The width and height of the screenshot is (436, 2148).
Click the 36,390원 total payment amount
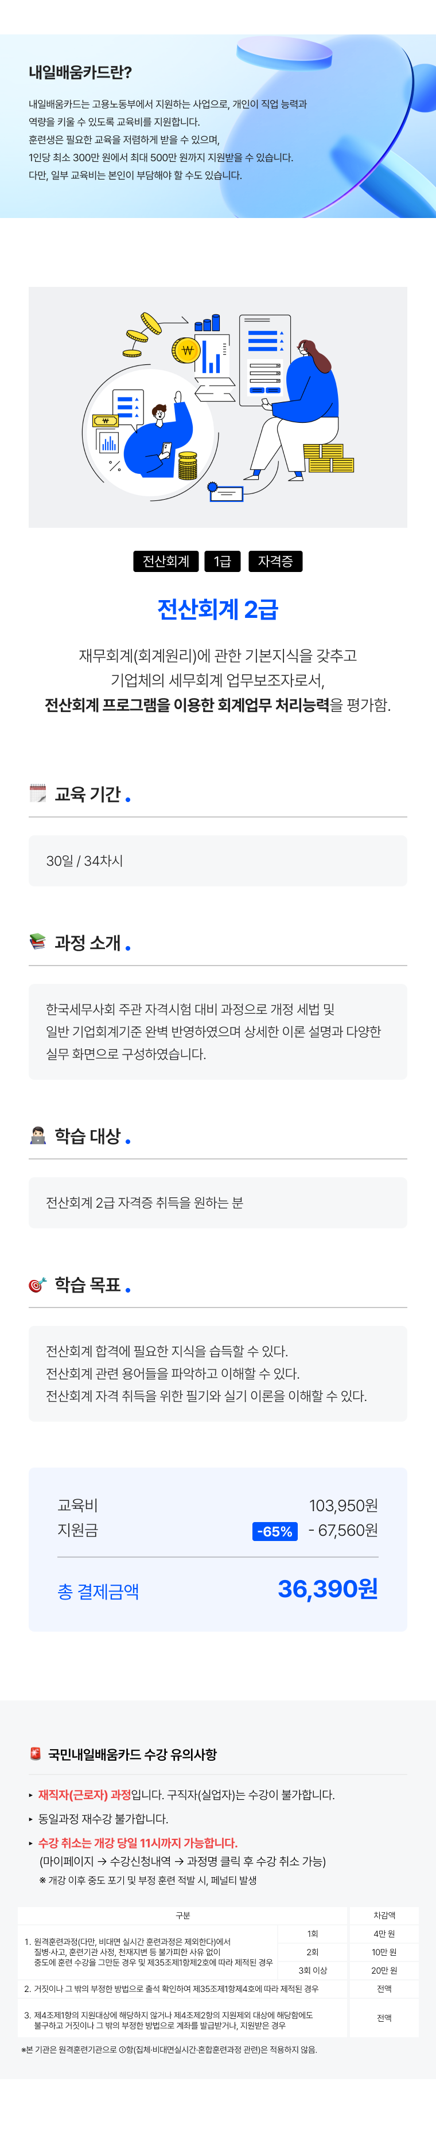[328, 1589]
